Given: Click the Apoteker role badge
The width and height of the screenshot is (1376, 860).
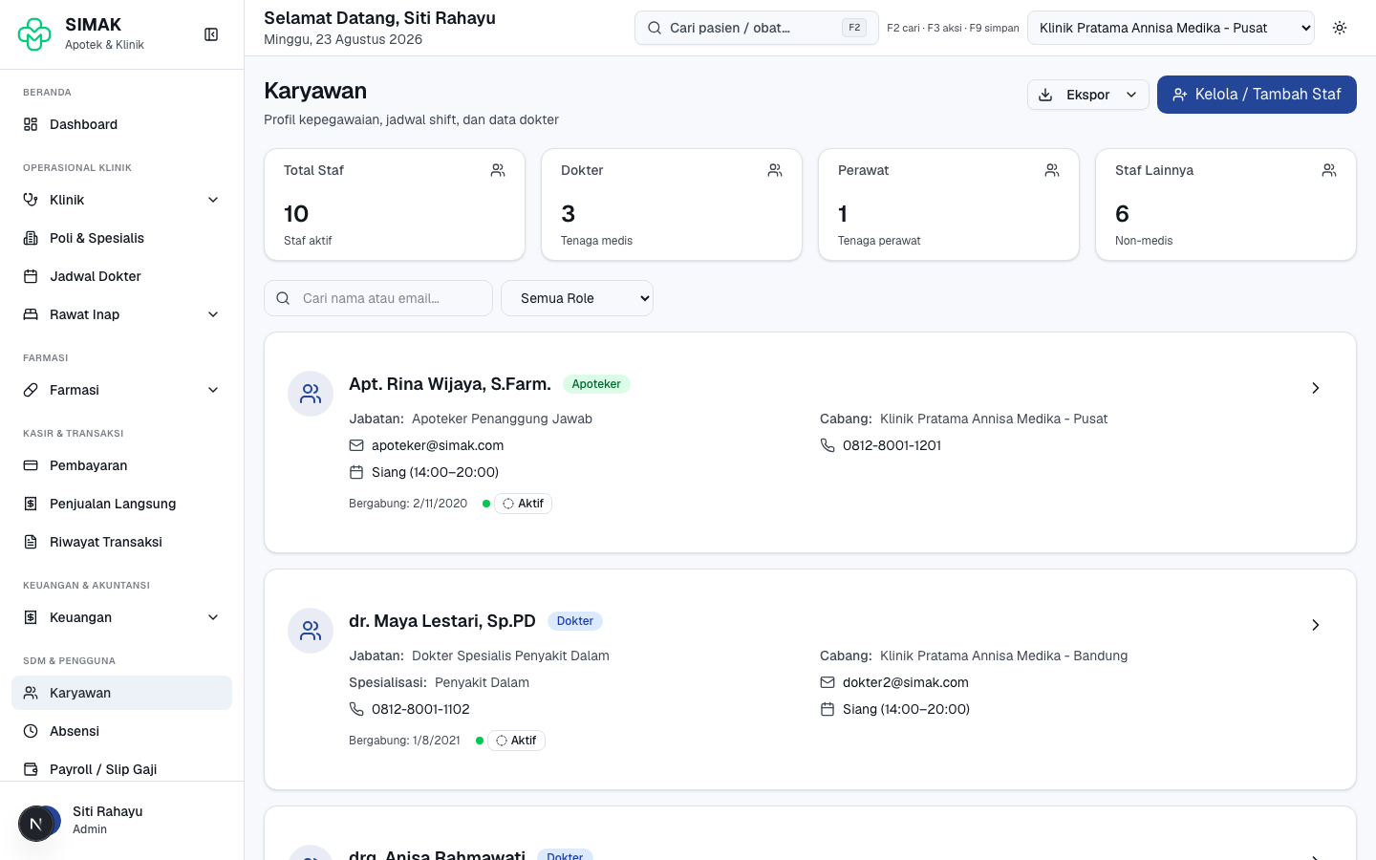Looking at the screenshot, I should [x=596, y=384].
